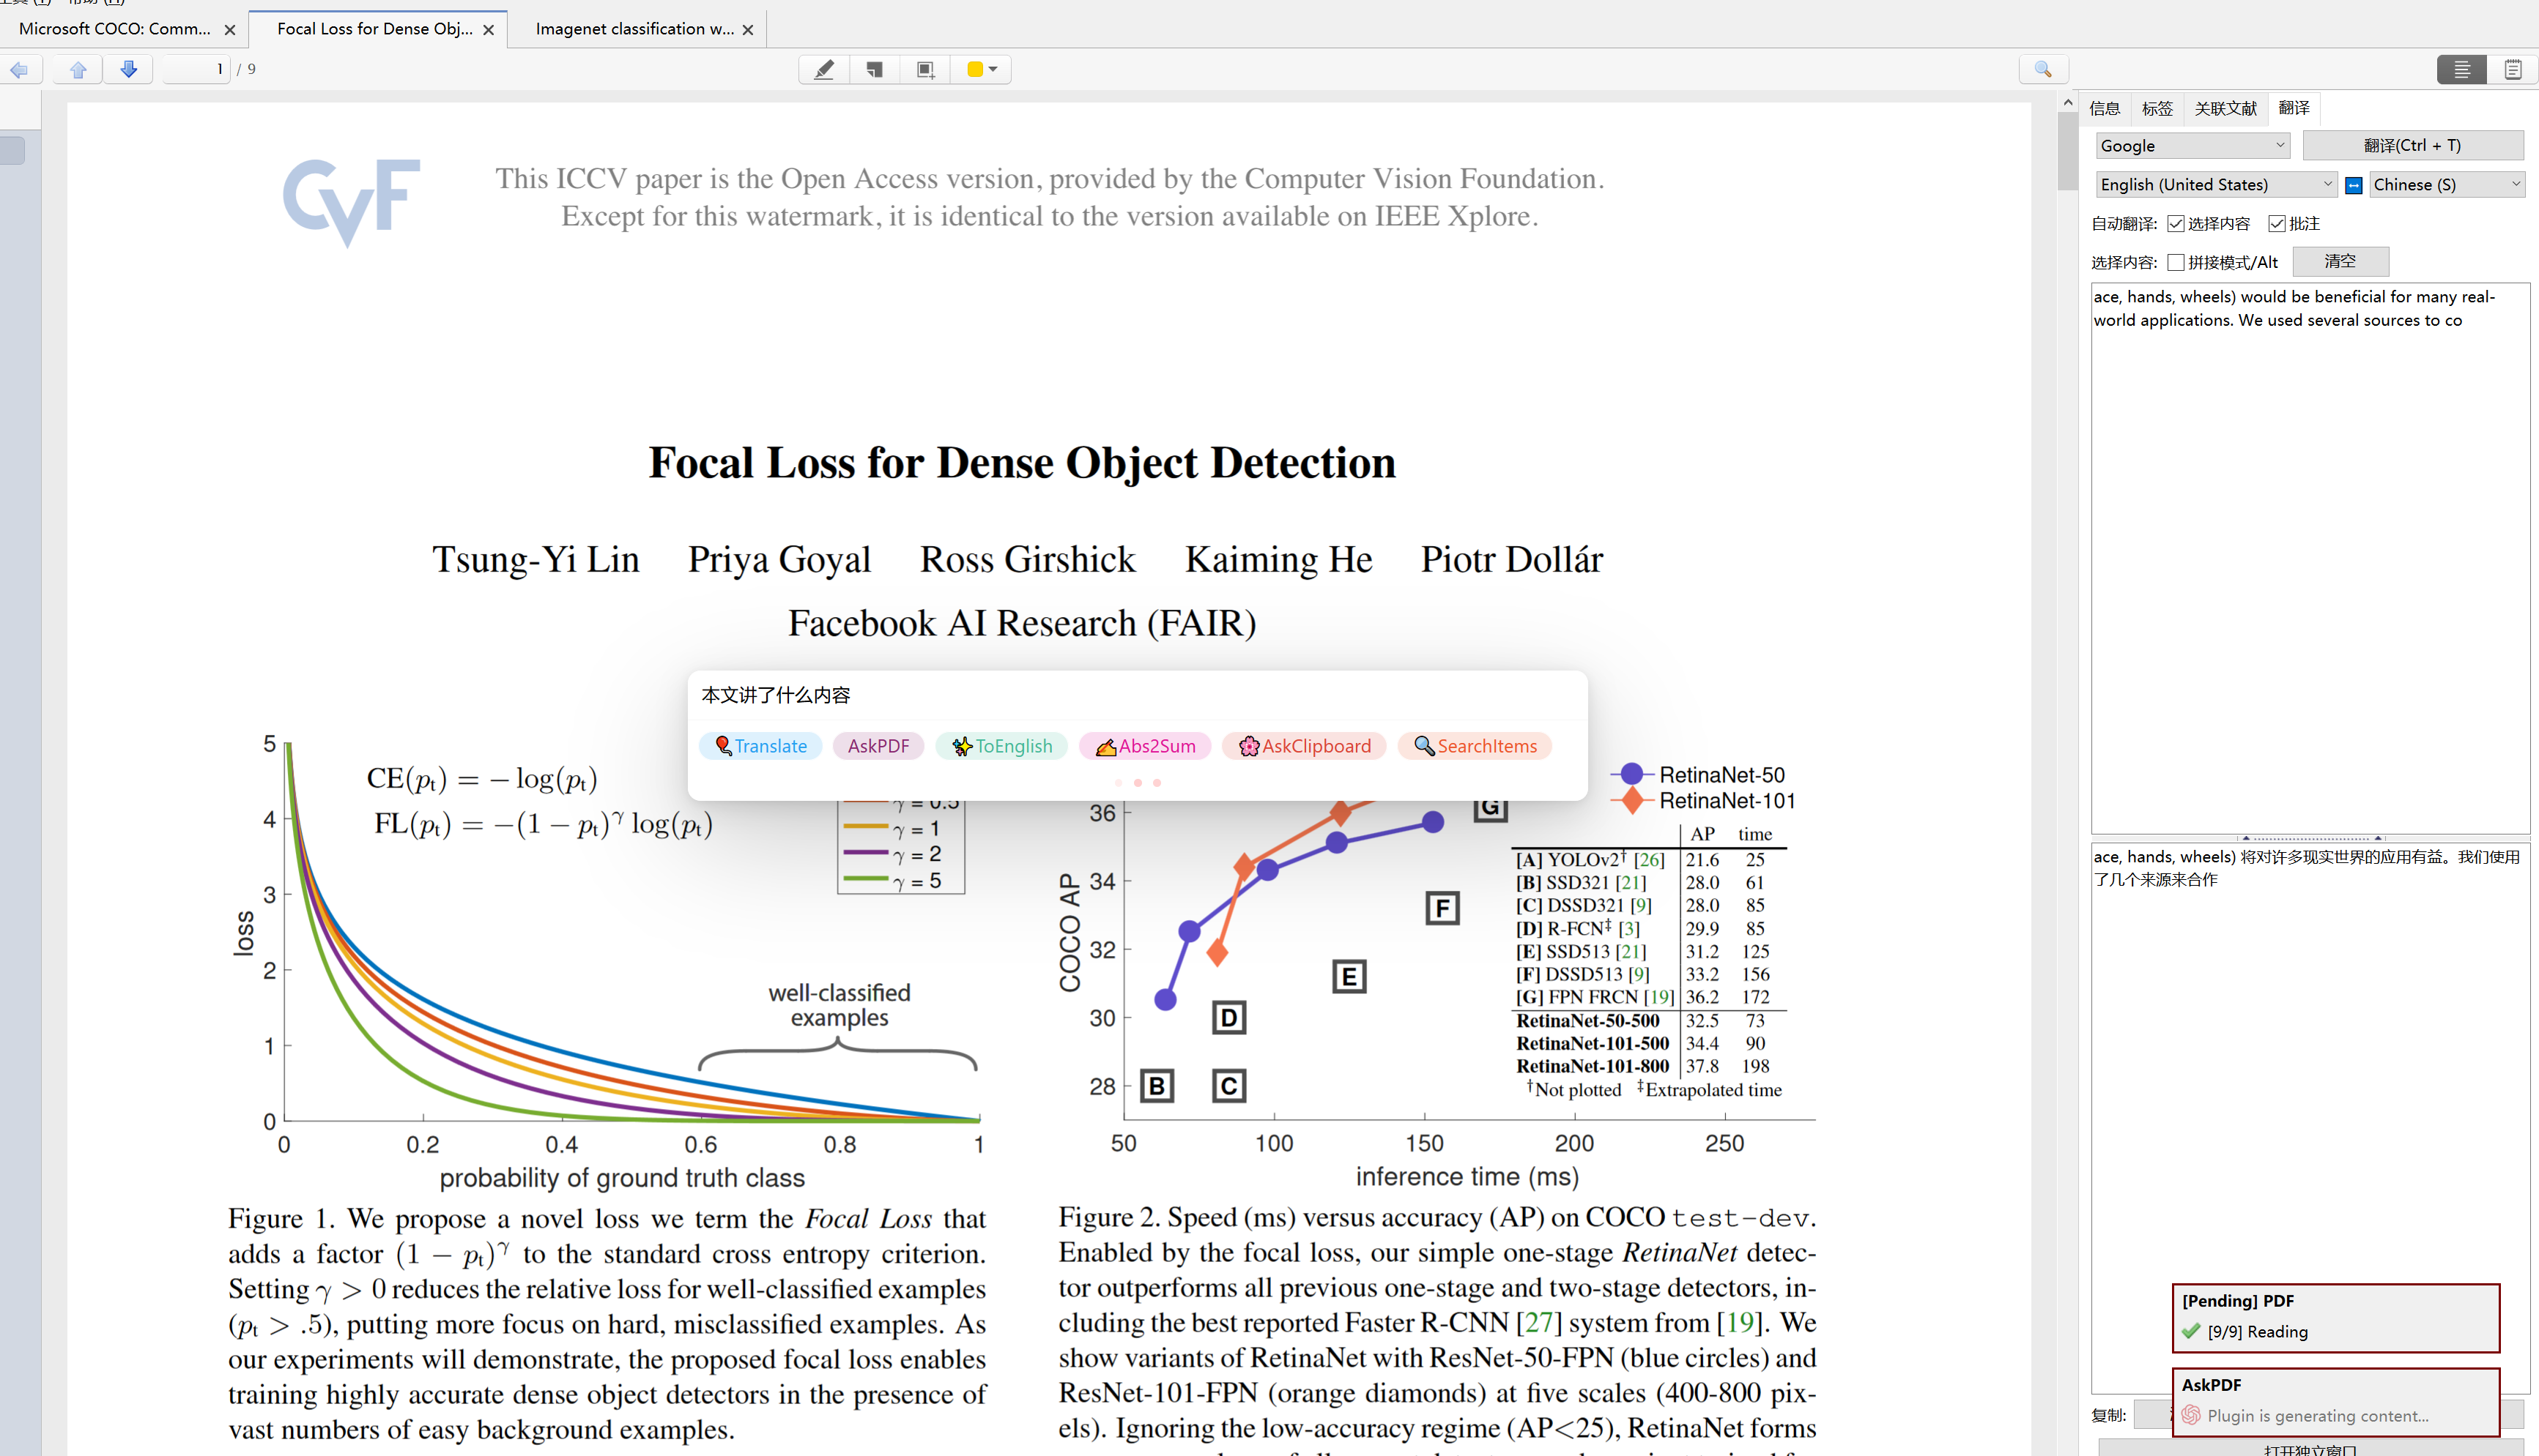Click the source text box in translate panel
Screen dimensions: 2539x1456
(x=2310, y=558)
